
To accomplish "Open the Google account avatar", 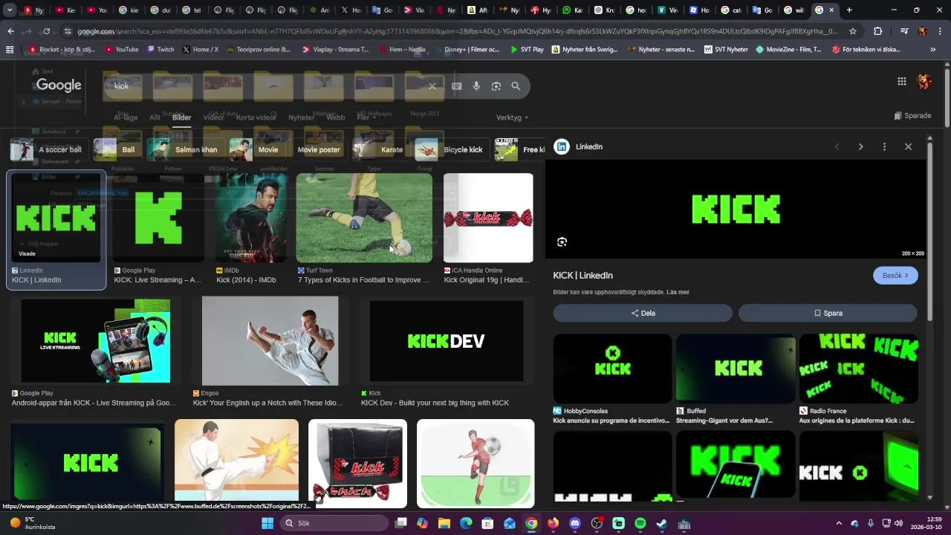I will [x=925, y=82].
